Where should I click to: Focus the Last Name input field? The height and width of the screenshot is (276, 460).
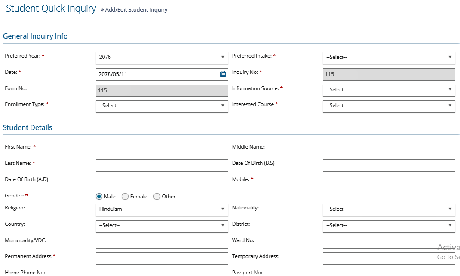click(x=162, y=165)
